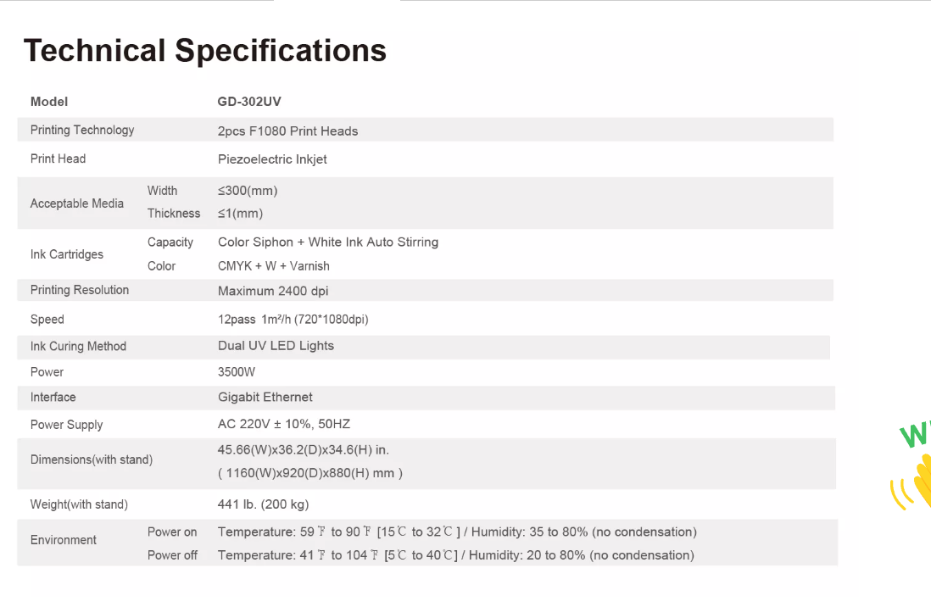Click the Technical Specifications heading
The height and width of the screenshot is (607, 931).
205,51
